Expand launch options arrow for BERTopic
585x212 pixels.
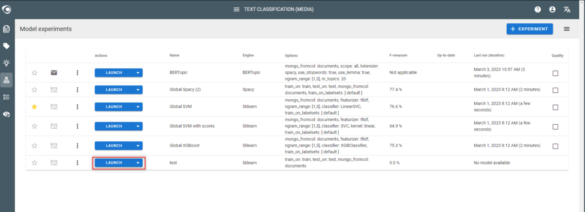coord(138,72)
